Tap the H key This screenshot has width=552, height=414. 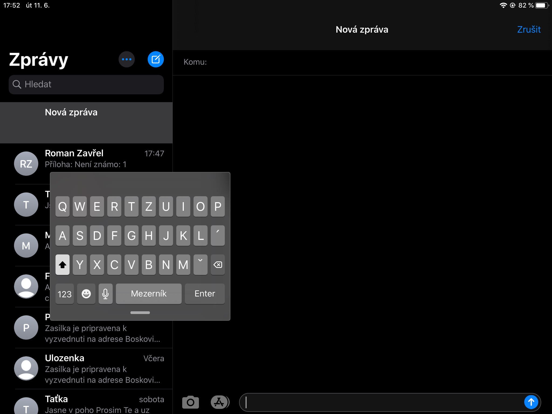click(149, 236)
